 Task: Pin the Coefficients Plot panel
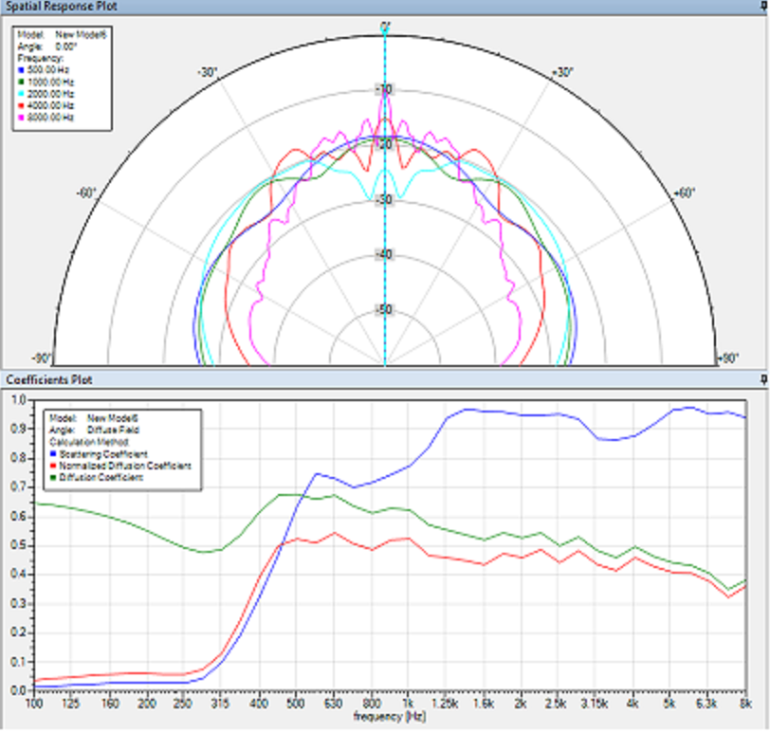coord(763,379)
